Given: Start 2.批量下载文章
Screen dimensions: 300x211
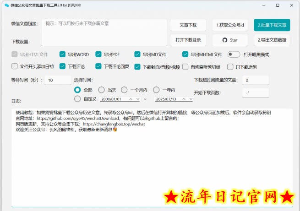Looking at the screenshot, I should tap(272, 25).
